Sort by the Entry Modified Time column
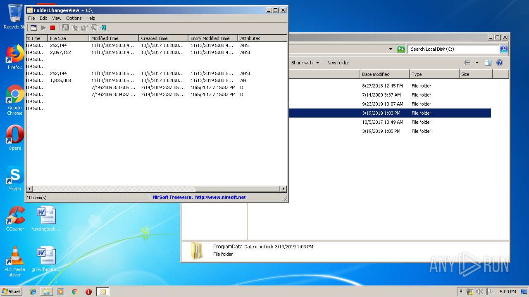The width and height of the screenshot is (529, 297). (213, 38)
